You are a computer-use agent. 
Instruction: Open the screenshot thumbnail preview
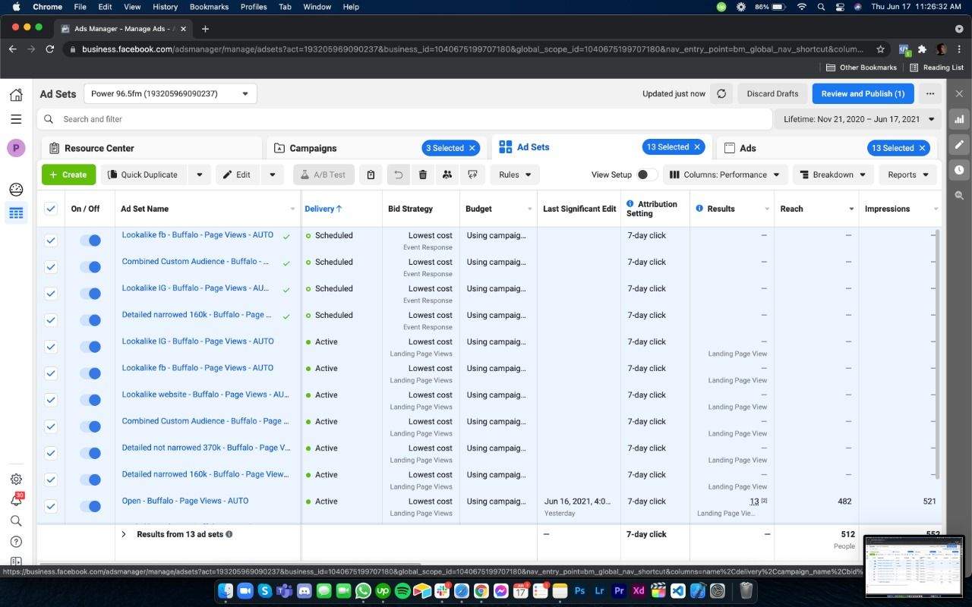[x=914, y=567]
